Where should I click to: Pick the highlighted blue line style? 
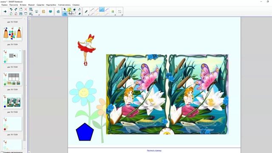click(x=102, y=9)
